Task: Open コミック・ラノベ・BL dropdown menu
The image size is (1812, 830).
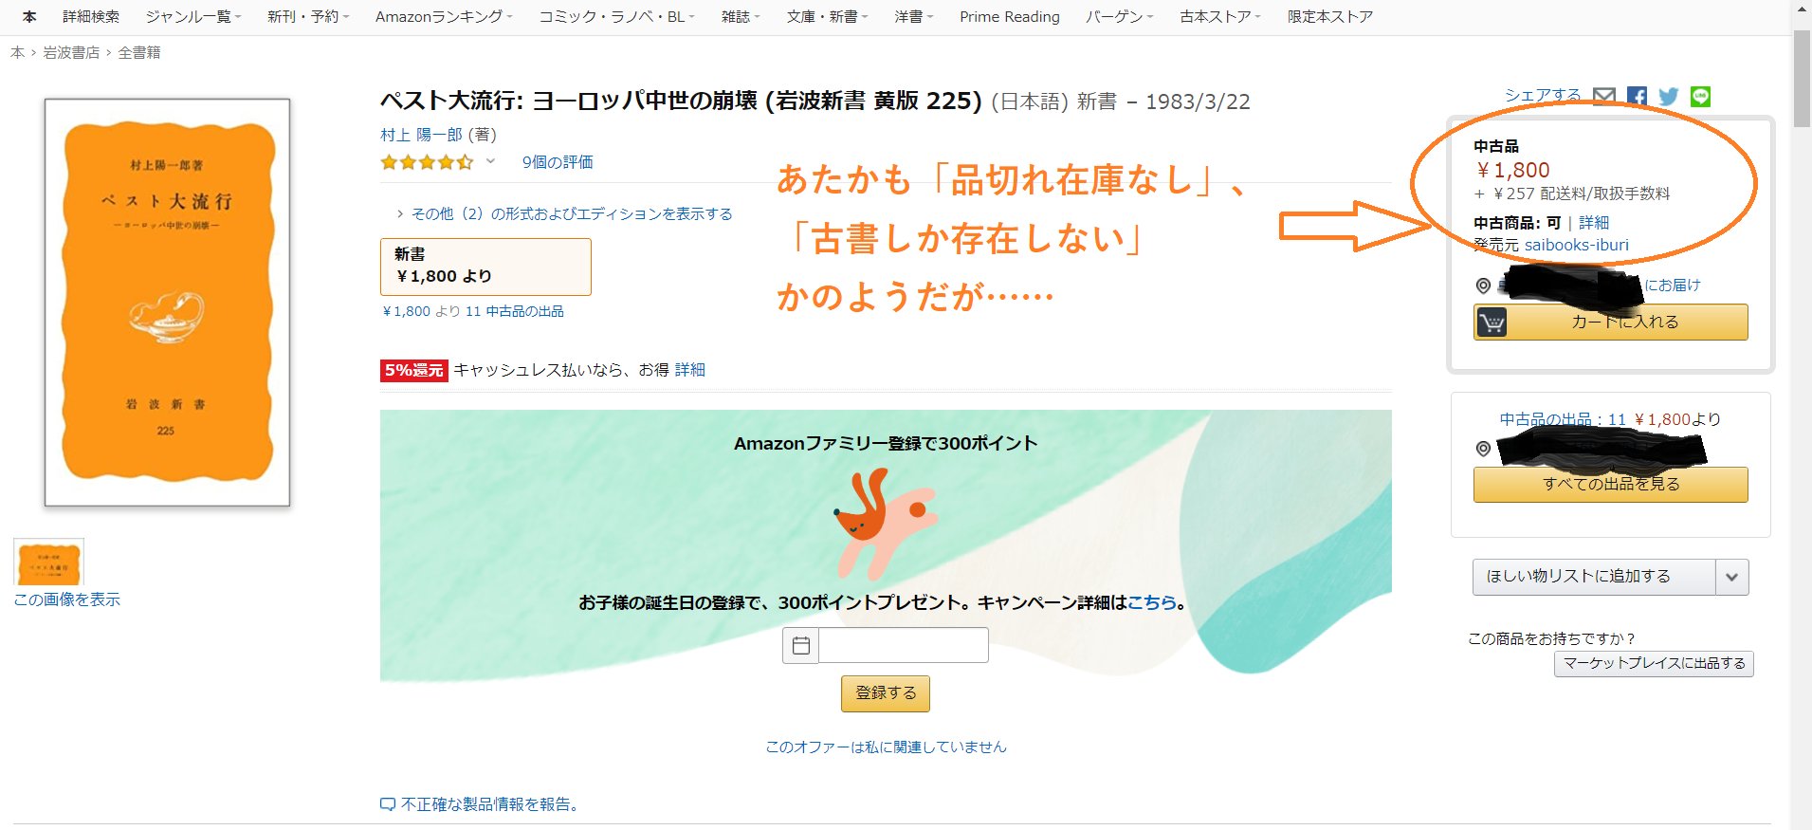Action: coord(616,16)
